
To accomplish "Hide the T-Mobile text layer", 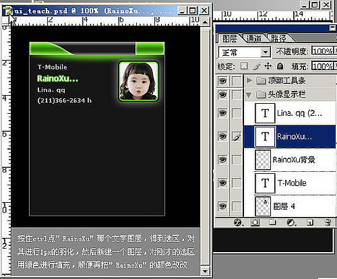I will point(222,183).
